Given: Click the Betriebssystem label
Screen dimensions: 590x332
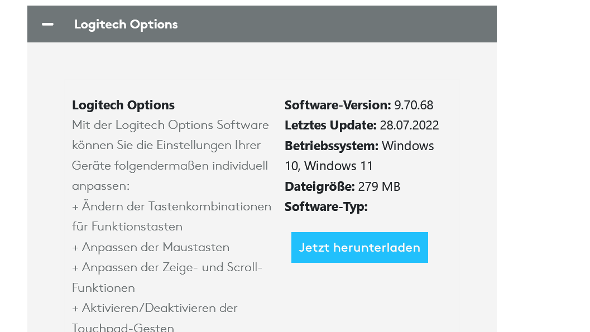Looking at the screenshot, I should point(332,146).
